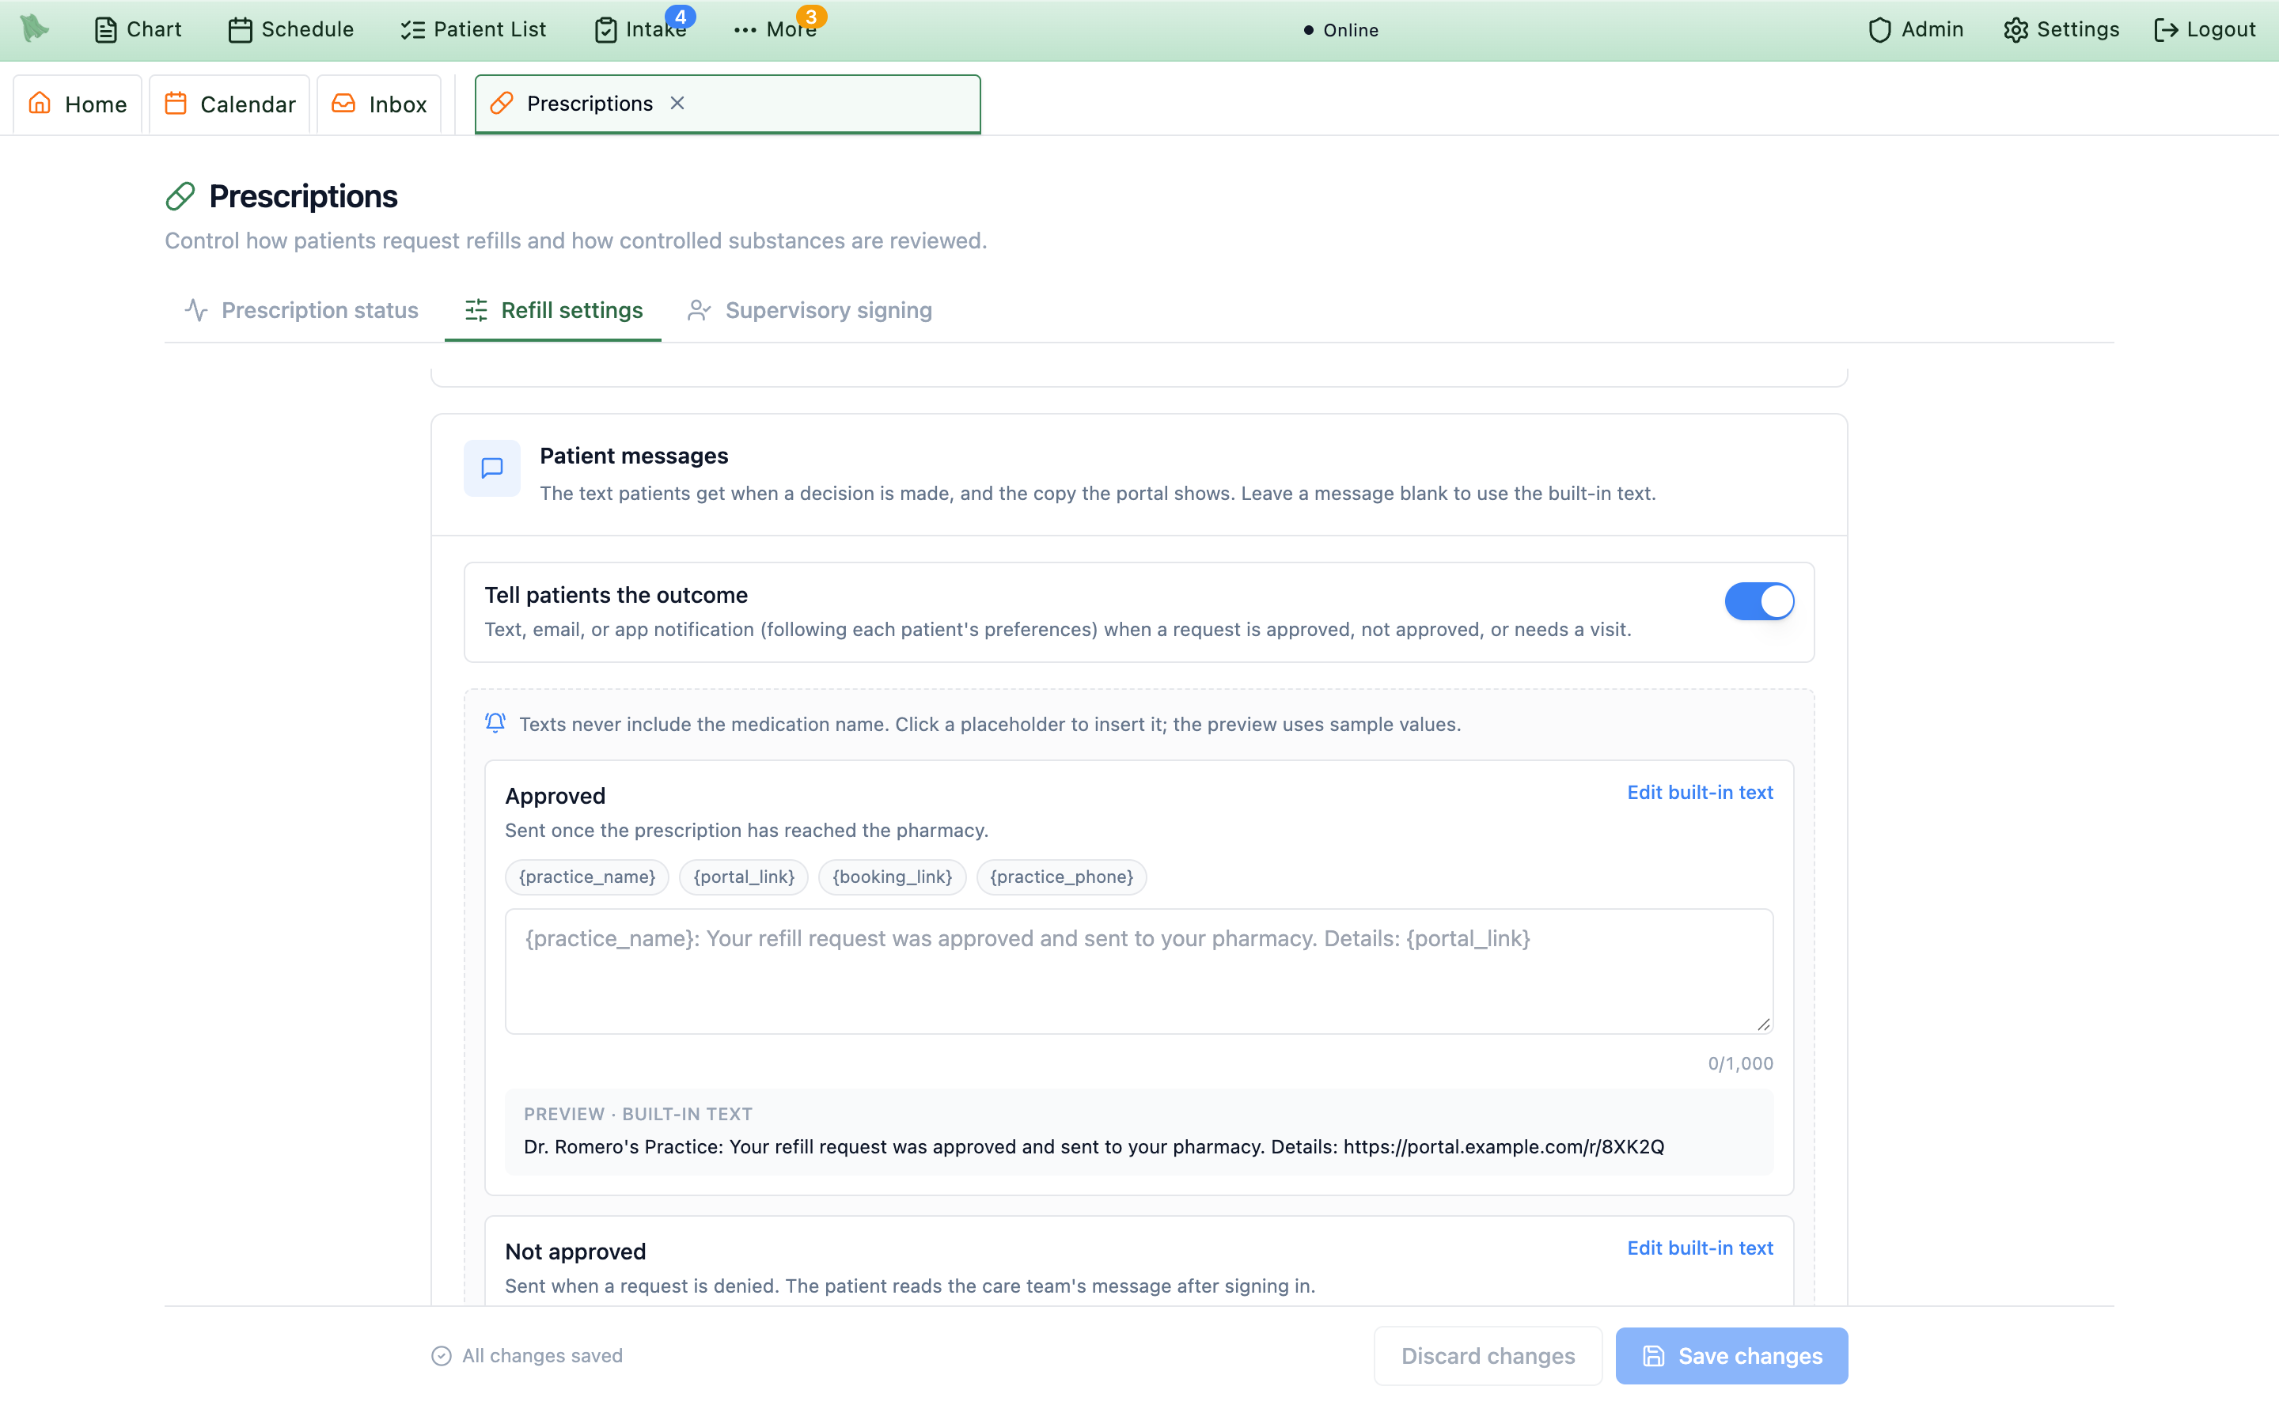
Task: Click the Save changes button
Action: [1732, 1355]
